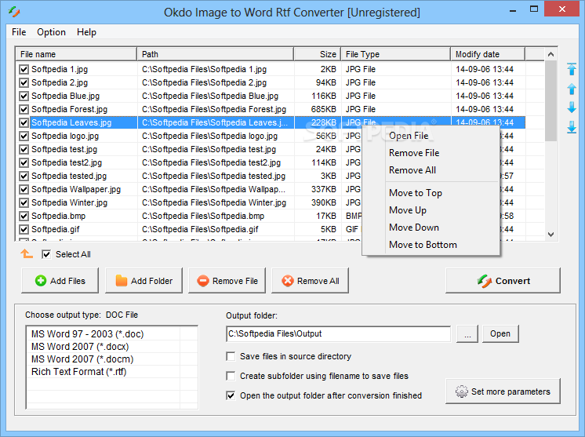Click the move-up arrow icon
The image size is (585, 437).
[572, 89]
